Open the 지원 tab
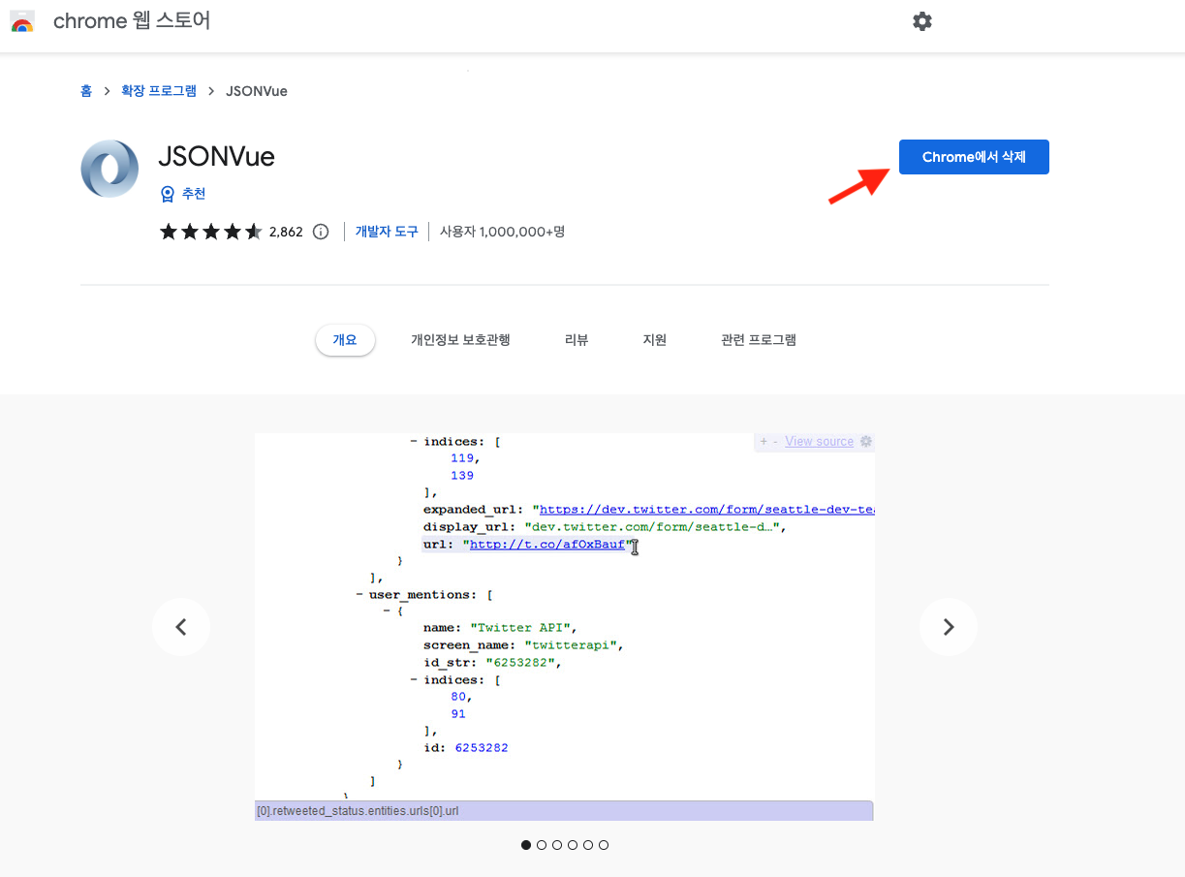1185x877 pixels. coord(655,340)
